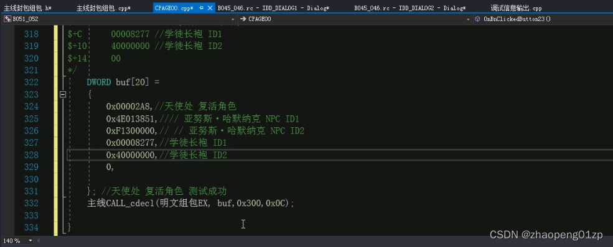Click the DWORD keyword on line 322
613x247 pixels.
point(99,82)
